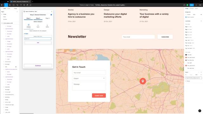This screenshot has height=114, width=203.
Task: Open the file name dropdown chevron
Action: click(126, 5)
